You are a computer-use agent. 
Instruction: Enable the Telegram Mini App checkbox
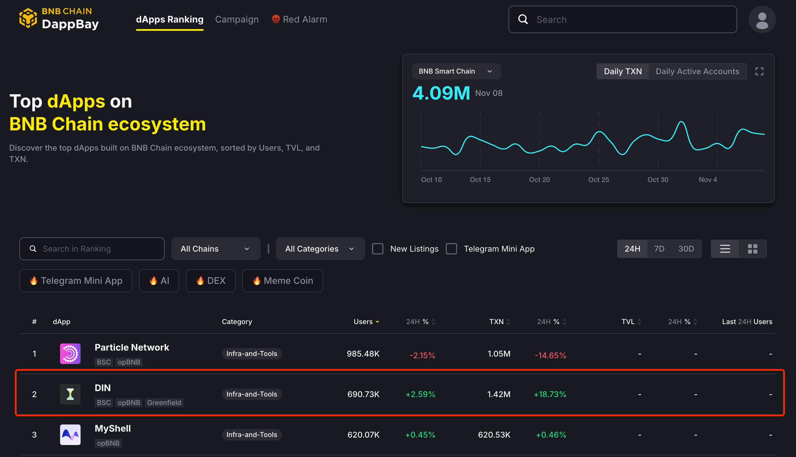tap(451, 248)
